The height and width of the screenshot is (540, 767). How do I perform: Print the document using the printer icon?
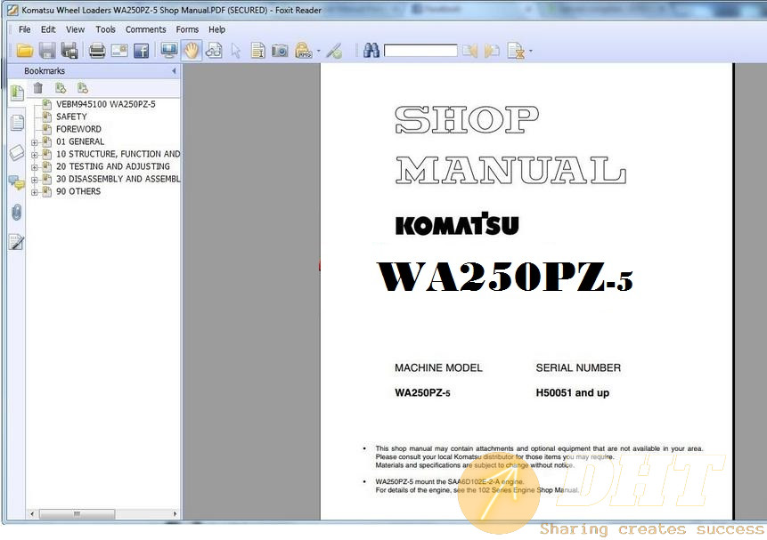97,51
